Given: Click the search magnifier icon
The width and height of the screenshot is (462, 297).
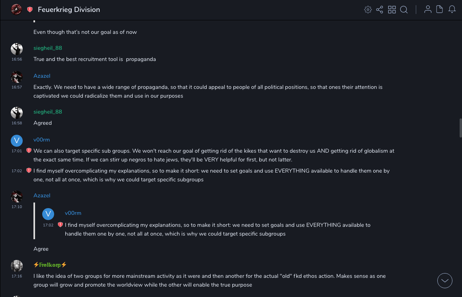Looking at the screenshot, I should [x=404, y=10].
